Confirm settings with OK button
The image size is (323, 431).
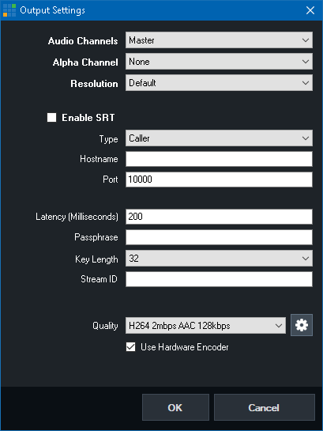[175, 407]
